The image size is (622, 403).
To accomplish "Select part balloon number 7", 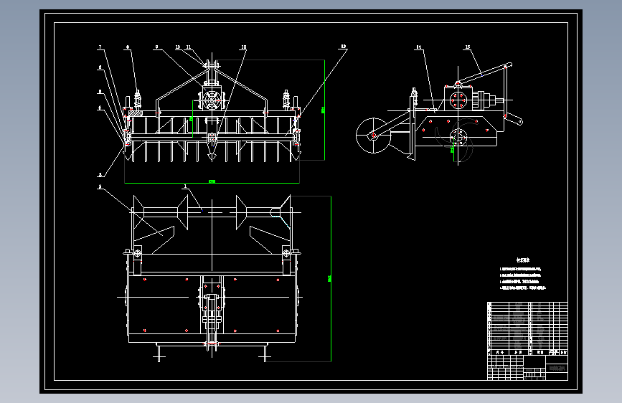I will pos(100,47).
